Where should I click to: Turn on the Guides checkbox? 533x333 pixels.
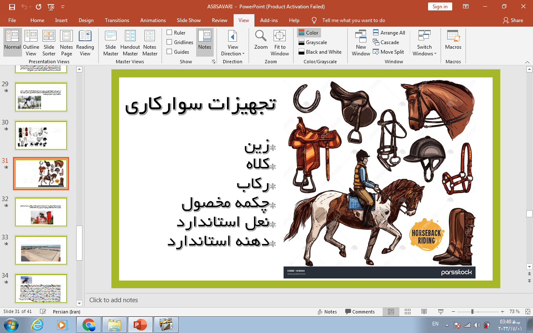point(169,52)
